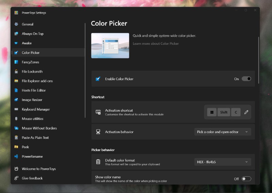Click the Image Resizer icon
272x193 pixels.
pos(16,100)
